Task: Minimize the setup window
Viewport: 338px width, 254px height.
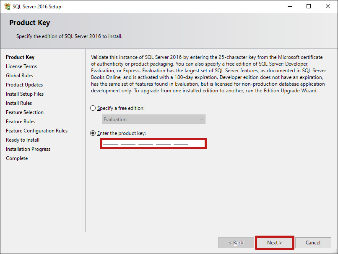Action: tap(289, 6)
